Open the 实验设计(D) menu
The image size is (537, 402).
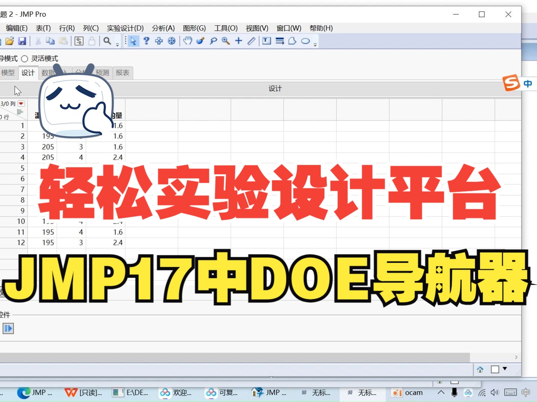tap(125, 28)
